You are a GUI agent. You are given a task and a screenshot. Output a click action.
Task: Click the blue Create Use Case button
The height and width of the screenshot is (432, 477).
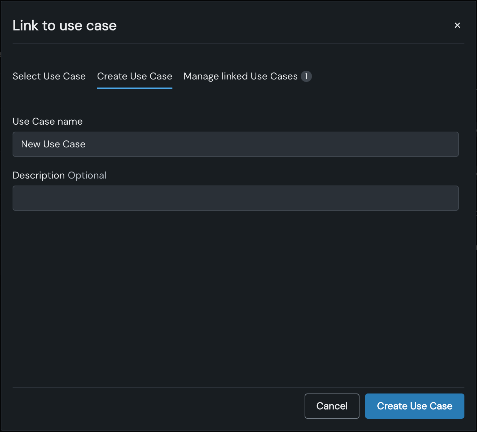coord(414,406)
